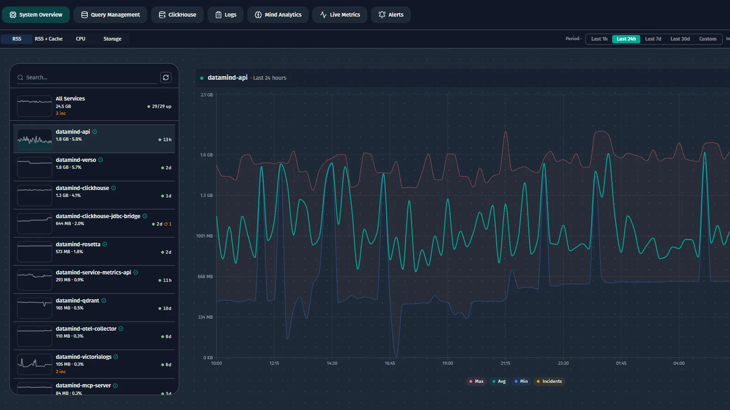Click jdbc-bridge restart count icon
Image resolution: width=730 pixels, height=410 pixels.
[x=166, y=224]
